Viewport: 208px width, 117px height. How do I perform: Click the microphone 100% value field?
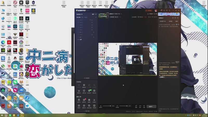pyautogui.click(x=113, y=106)
